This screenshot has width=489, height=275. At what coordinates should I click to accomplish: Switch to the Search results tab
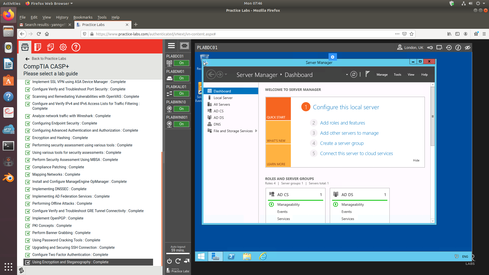point(46,25)
